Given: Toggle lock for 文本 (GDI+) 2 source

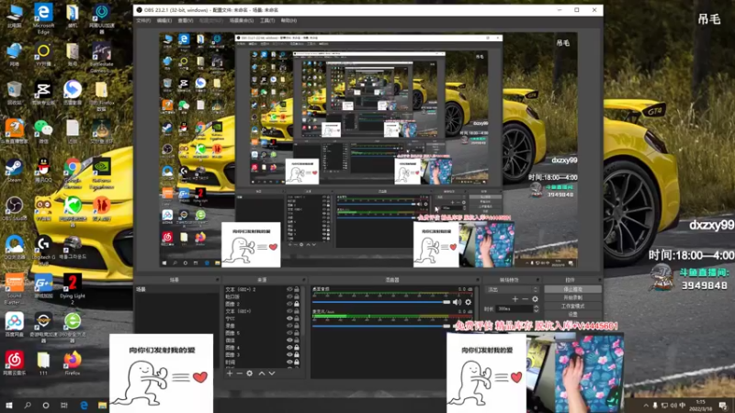Looking at the screenshot, I should [x=296, y=289].
